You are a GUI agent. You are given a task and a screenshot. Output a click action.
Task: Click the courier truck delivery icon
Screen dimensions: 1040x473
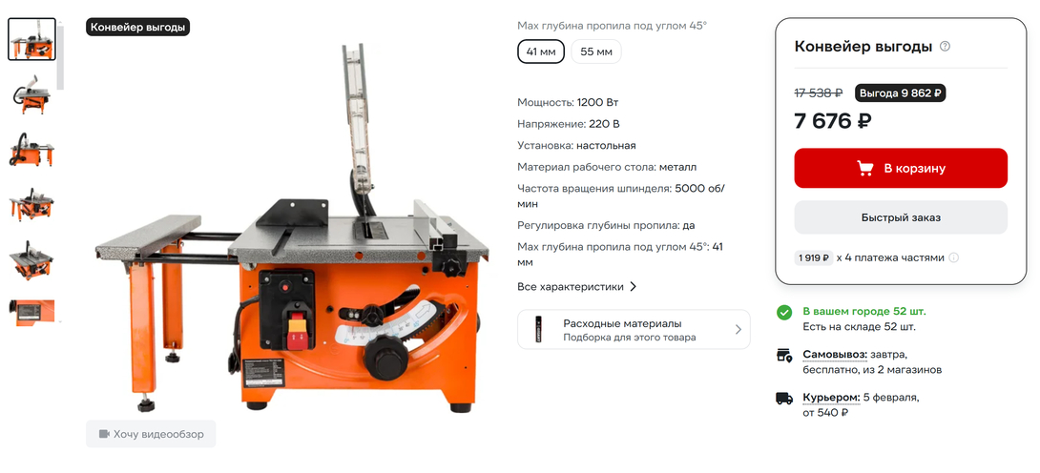(x=784, y=399)
